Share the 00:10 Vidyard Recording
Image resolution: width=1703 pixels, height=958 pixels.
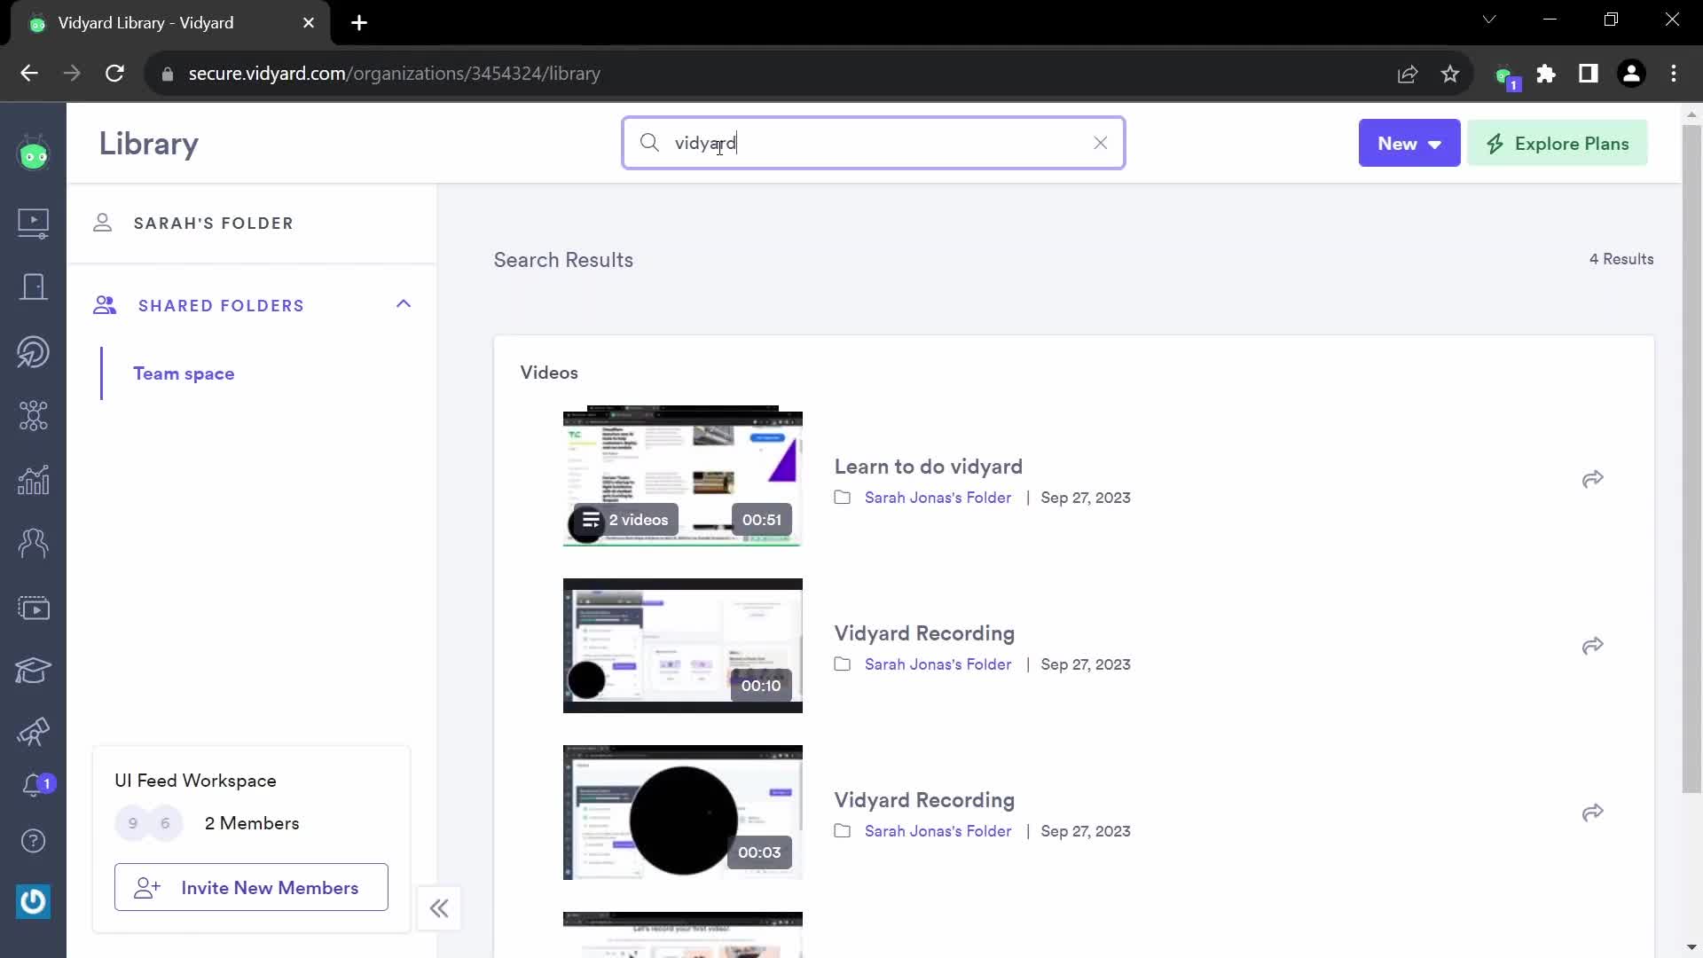[1593, 646]
